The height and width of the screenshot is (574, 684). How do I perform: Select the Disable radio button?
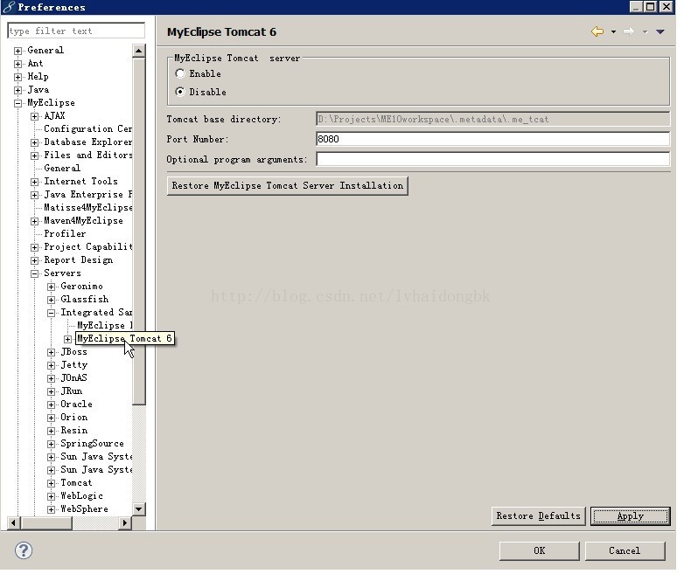click(179, 92)
